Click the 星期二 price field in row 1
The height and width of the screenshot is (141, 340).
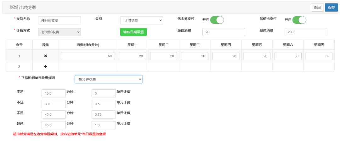point(163,56)
